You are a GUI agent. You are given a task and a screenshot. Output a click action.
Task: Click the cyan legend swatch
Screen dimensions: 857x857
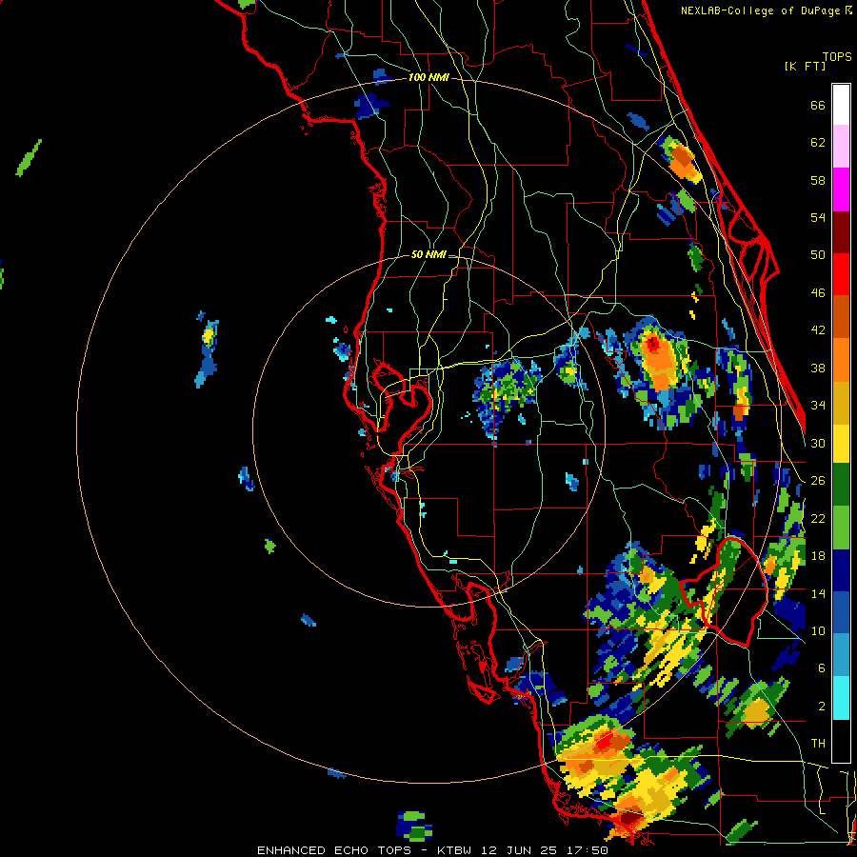(x=841, y=699)
